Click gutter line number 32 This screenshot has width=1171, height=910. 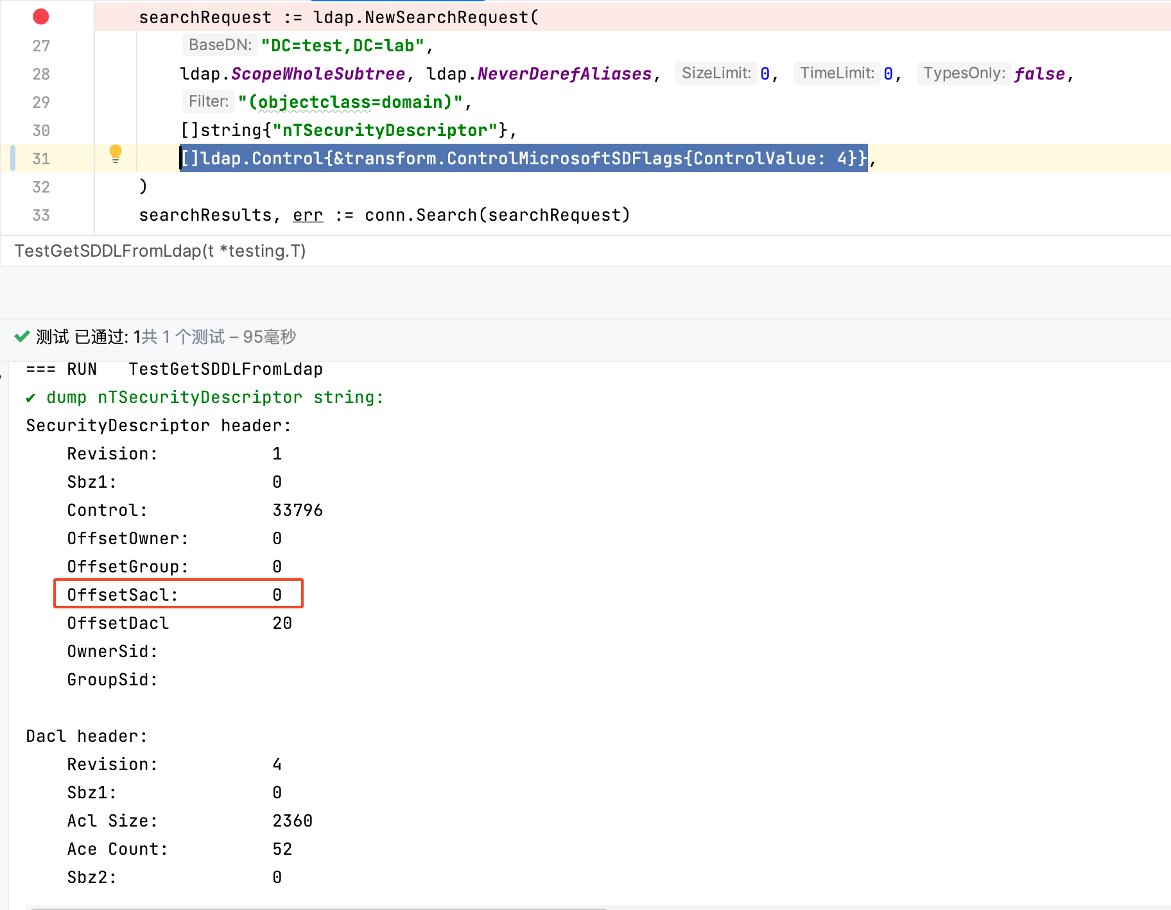[x=41, y=187]
